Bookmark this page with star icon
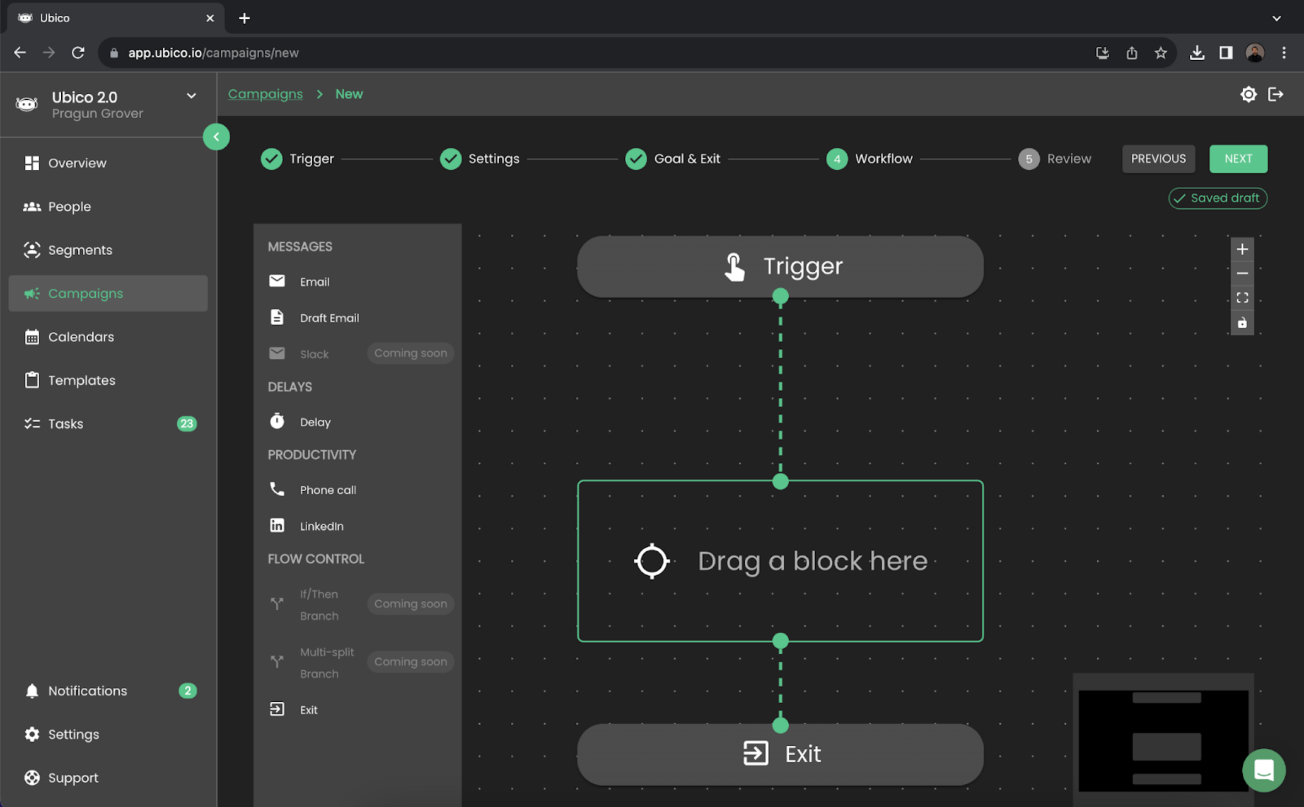 coord(1161,53)
